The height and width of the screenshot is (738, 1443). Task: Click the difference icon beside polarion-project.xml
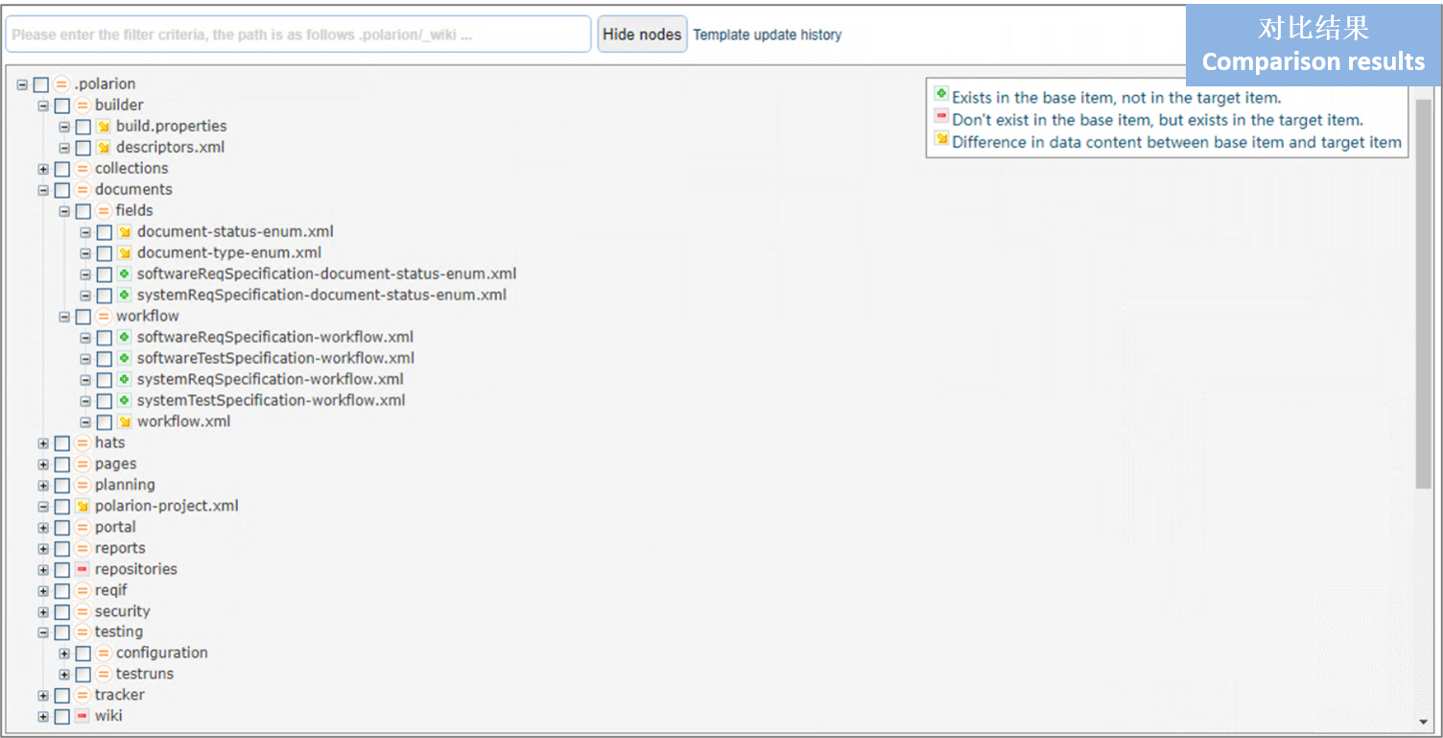[83, 507]
